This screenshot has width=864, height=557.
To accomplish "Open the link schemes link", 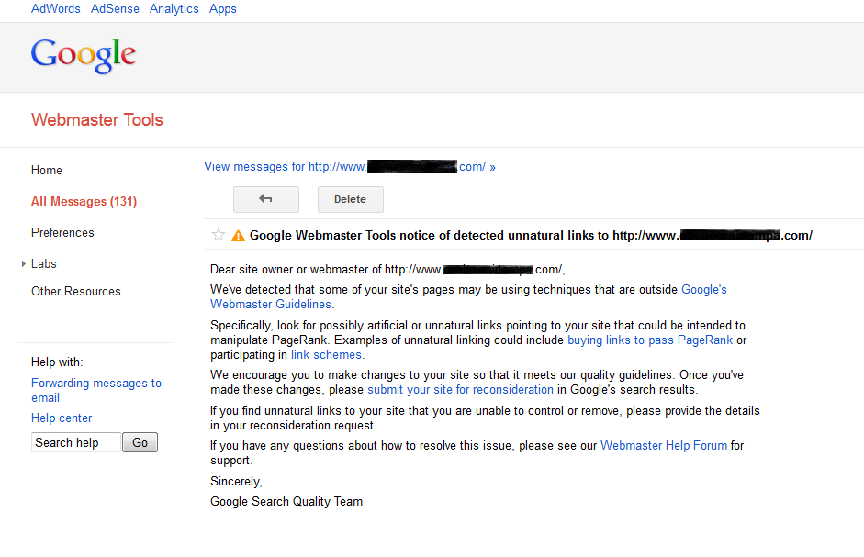I will tap(326, 355).
